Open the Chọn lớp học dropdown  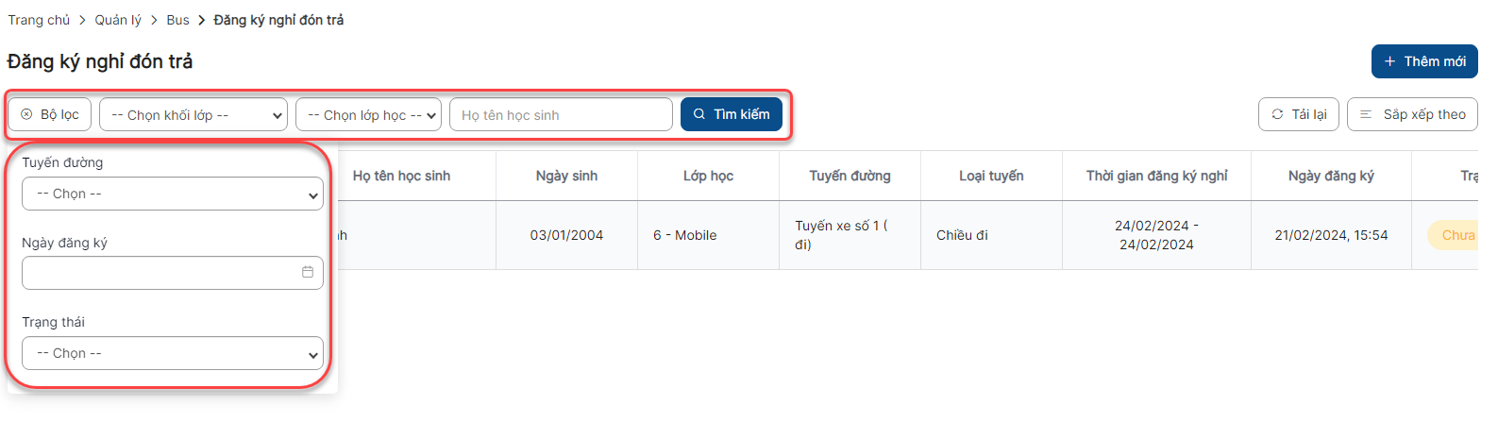click(x=368, y=115)
